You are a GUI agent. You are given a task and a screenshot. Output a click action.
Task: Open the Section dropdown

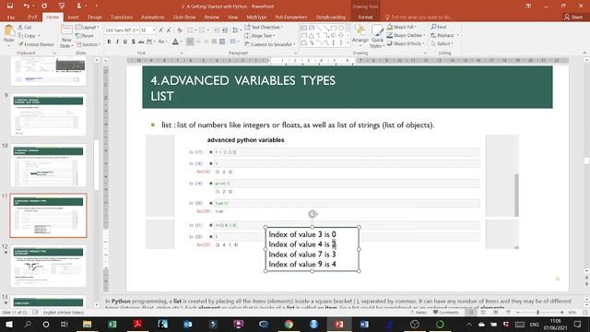coord(88,44)
